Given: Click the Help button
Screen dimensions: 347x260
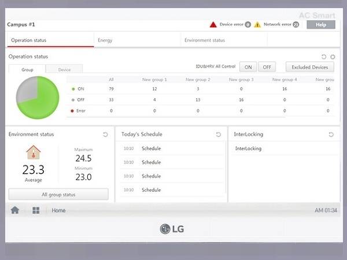Looking at the screenshot, I should click(x=320, y=25).
